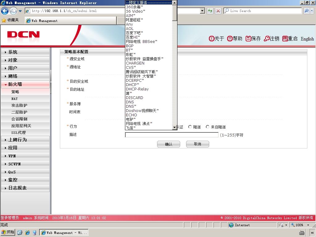Image resolution: width=316 pixels, height=237 pixels.
Task: Expand the 用户 menu
Action: click(x=25, y=68)
